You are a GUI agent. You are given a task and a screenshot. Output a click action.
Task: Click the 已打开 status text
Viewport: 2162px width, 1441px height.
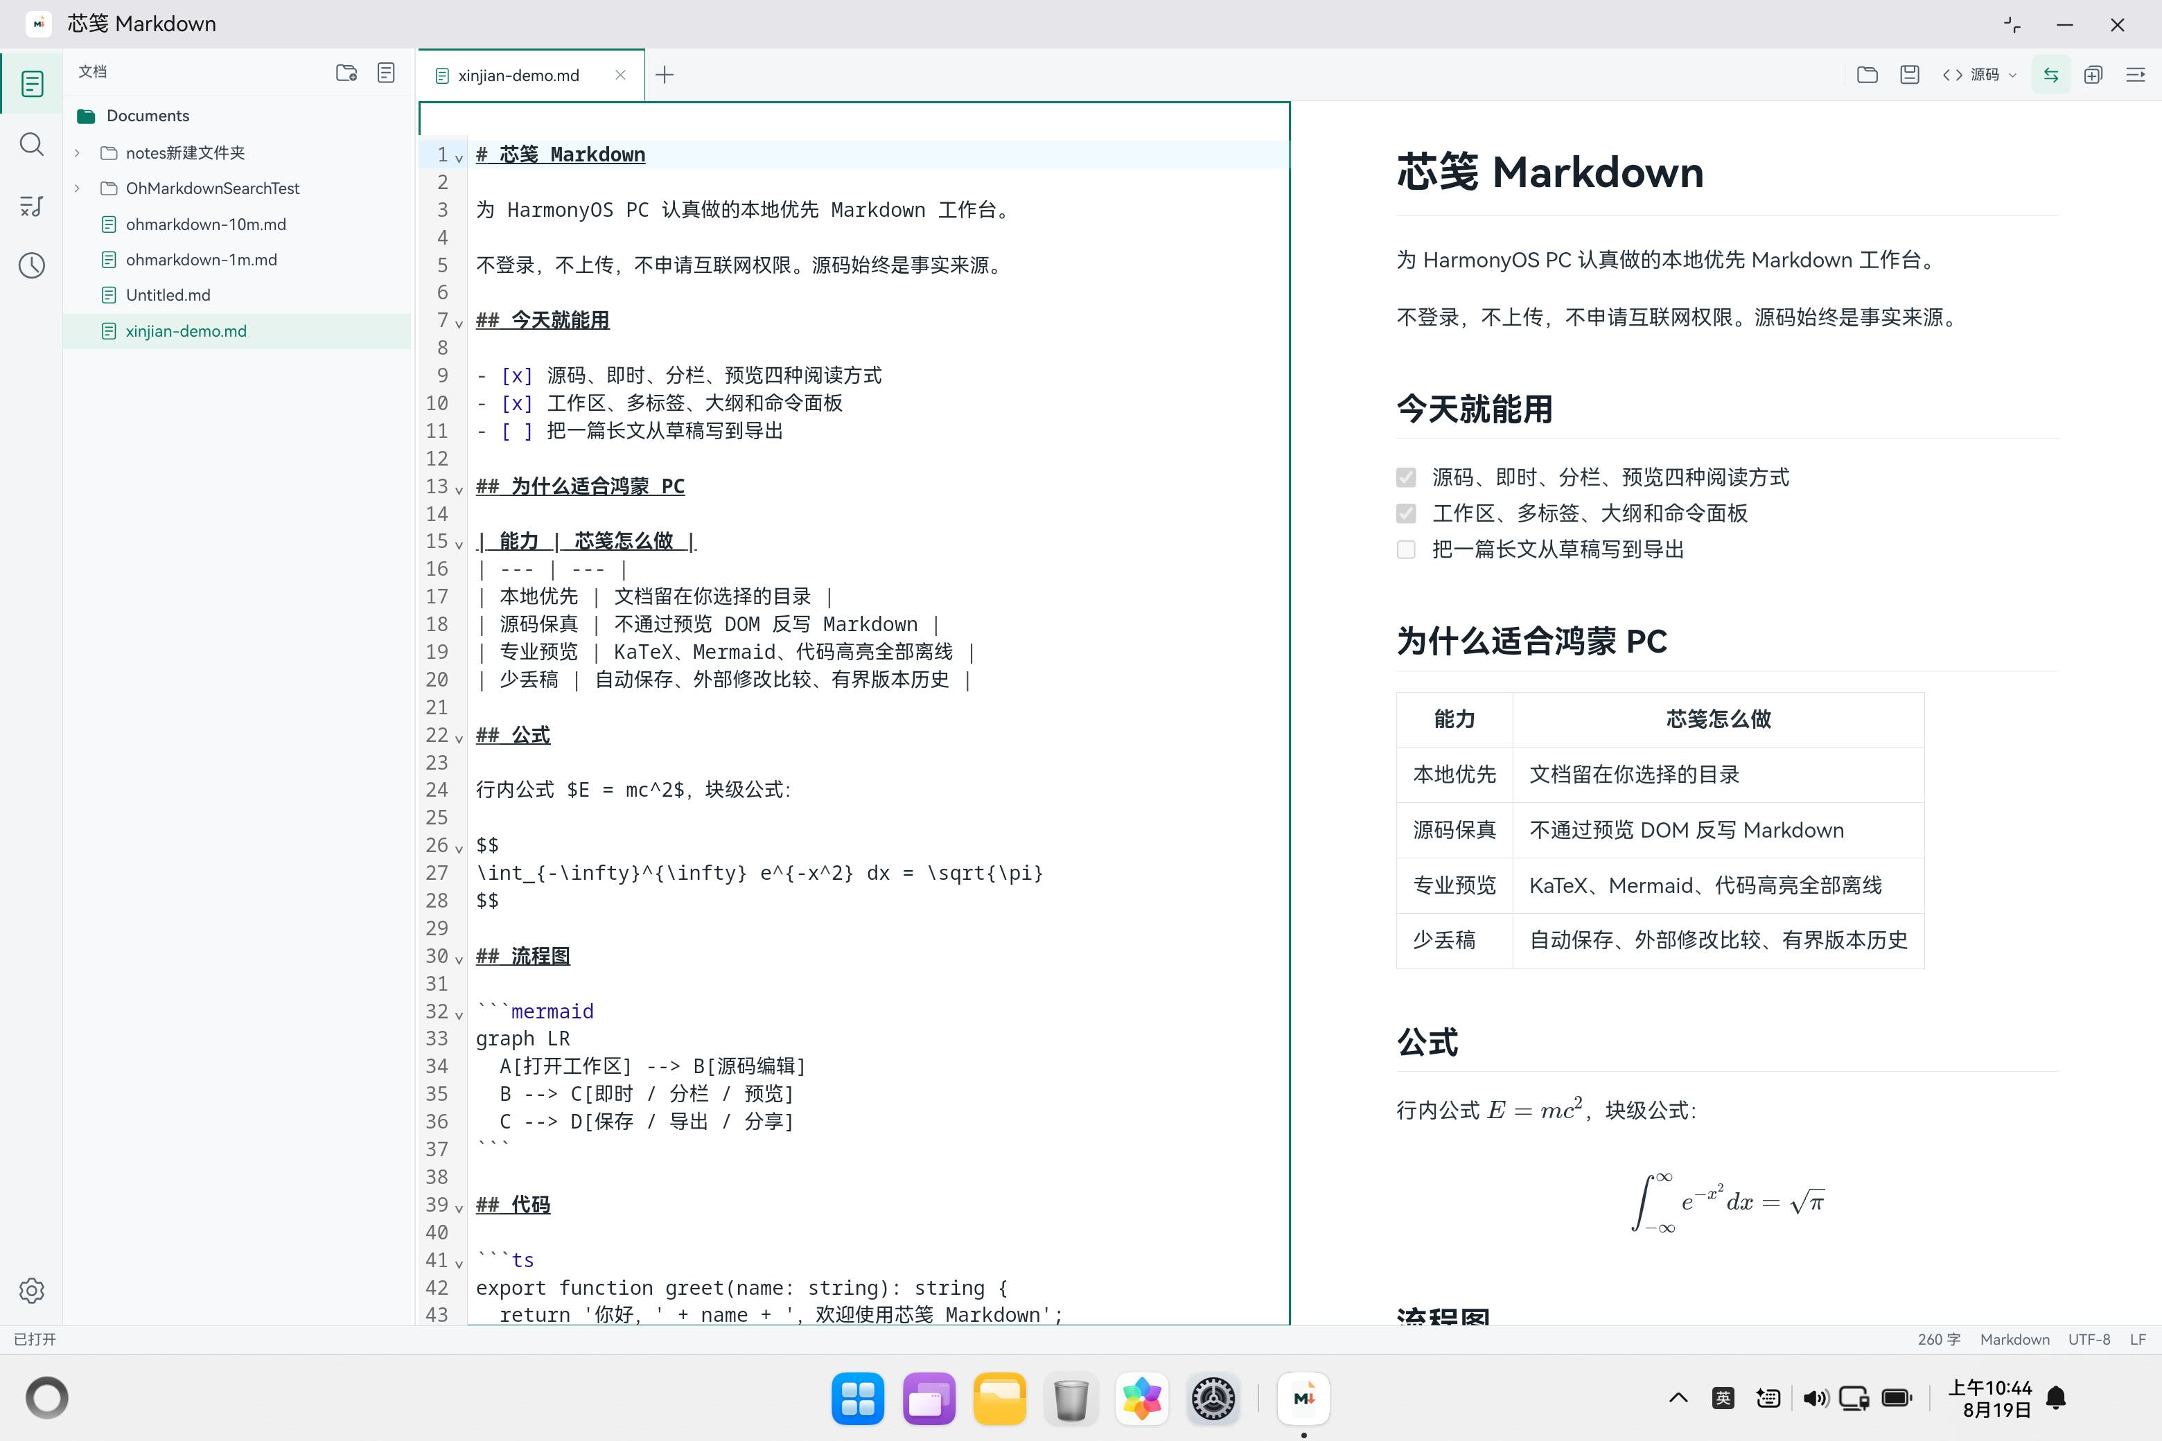[x=35, y=1339]
